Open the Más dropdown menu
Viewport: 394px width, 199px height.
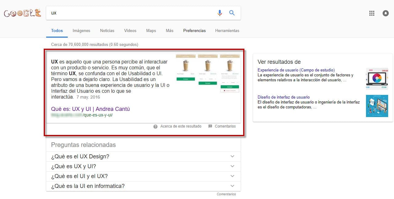[169, 30]
